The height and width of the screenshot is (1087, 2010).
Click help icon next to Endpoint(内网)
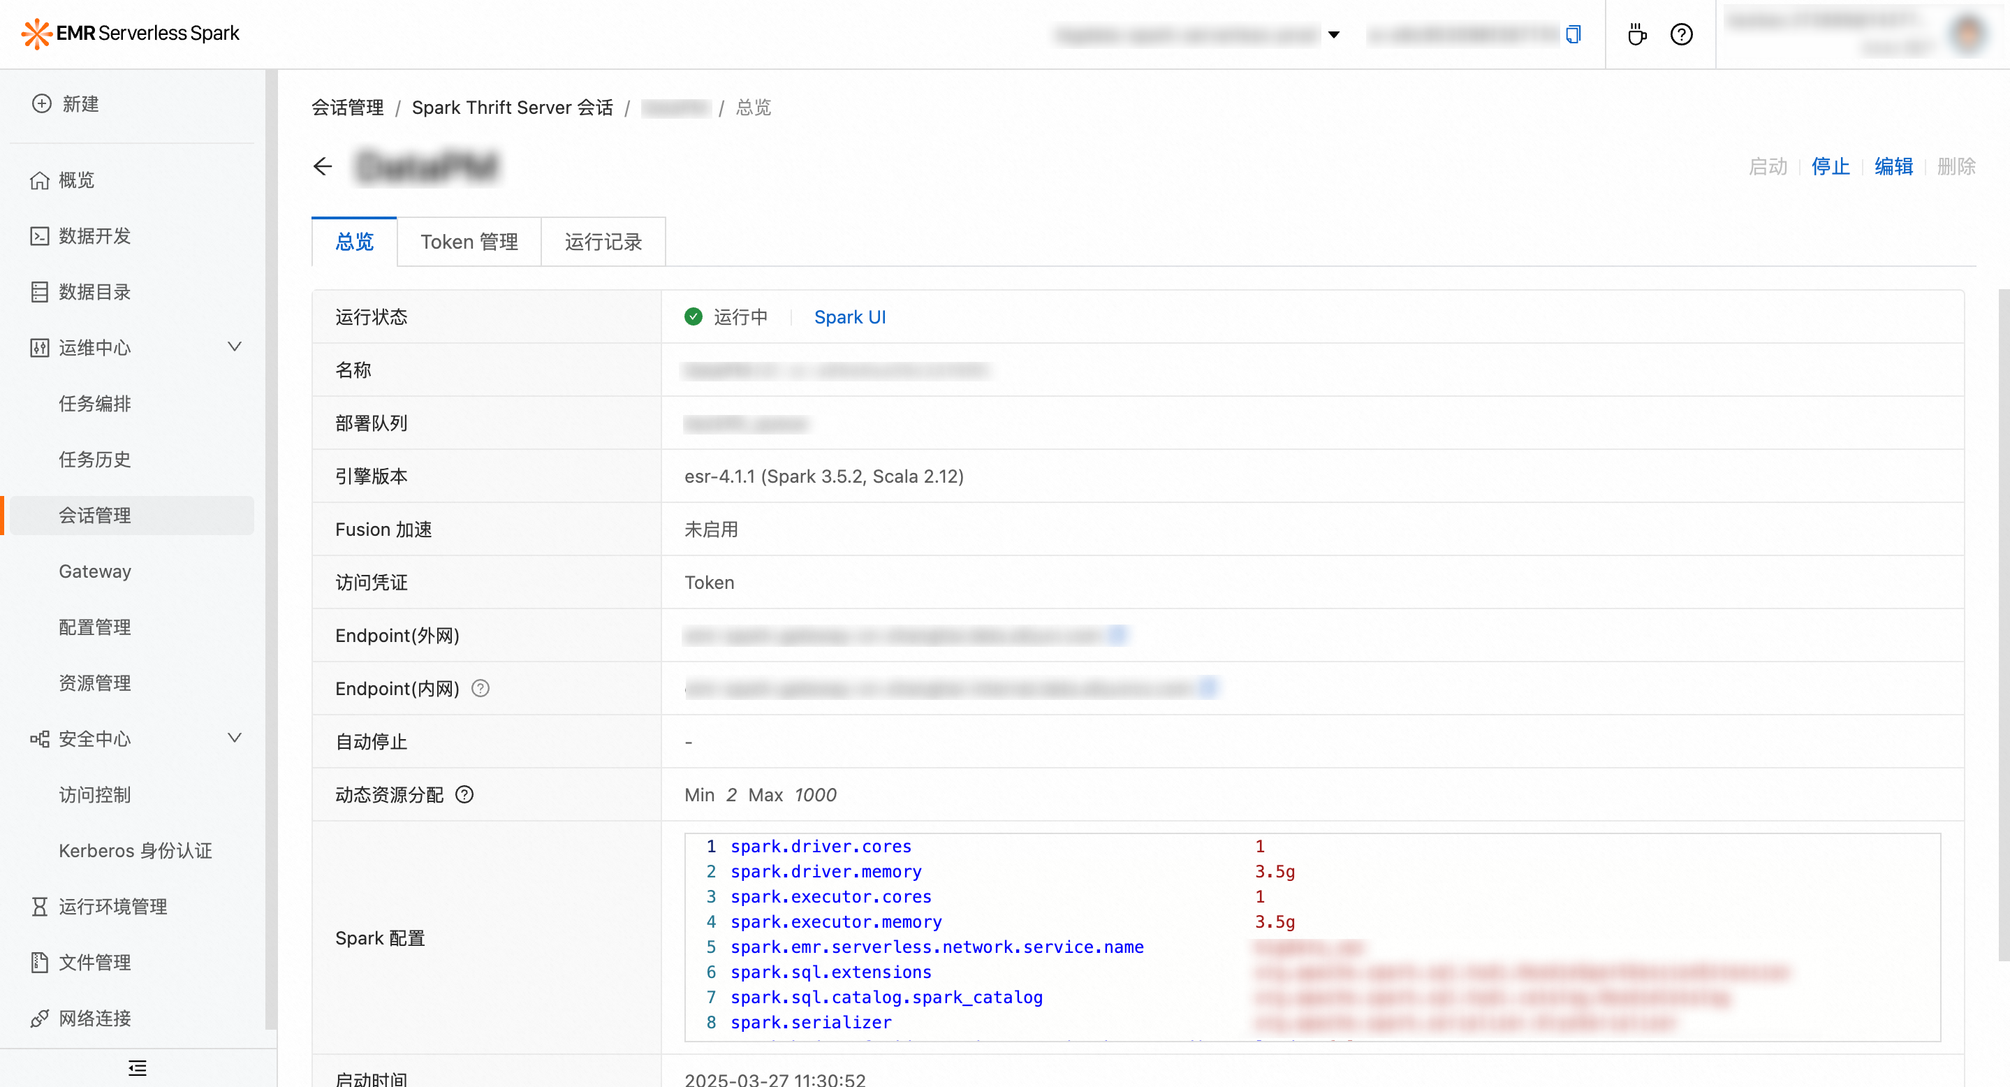pos(481,688)
